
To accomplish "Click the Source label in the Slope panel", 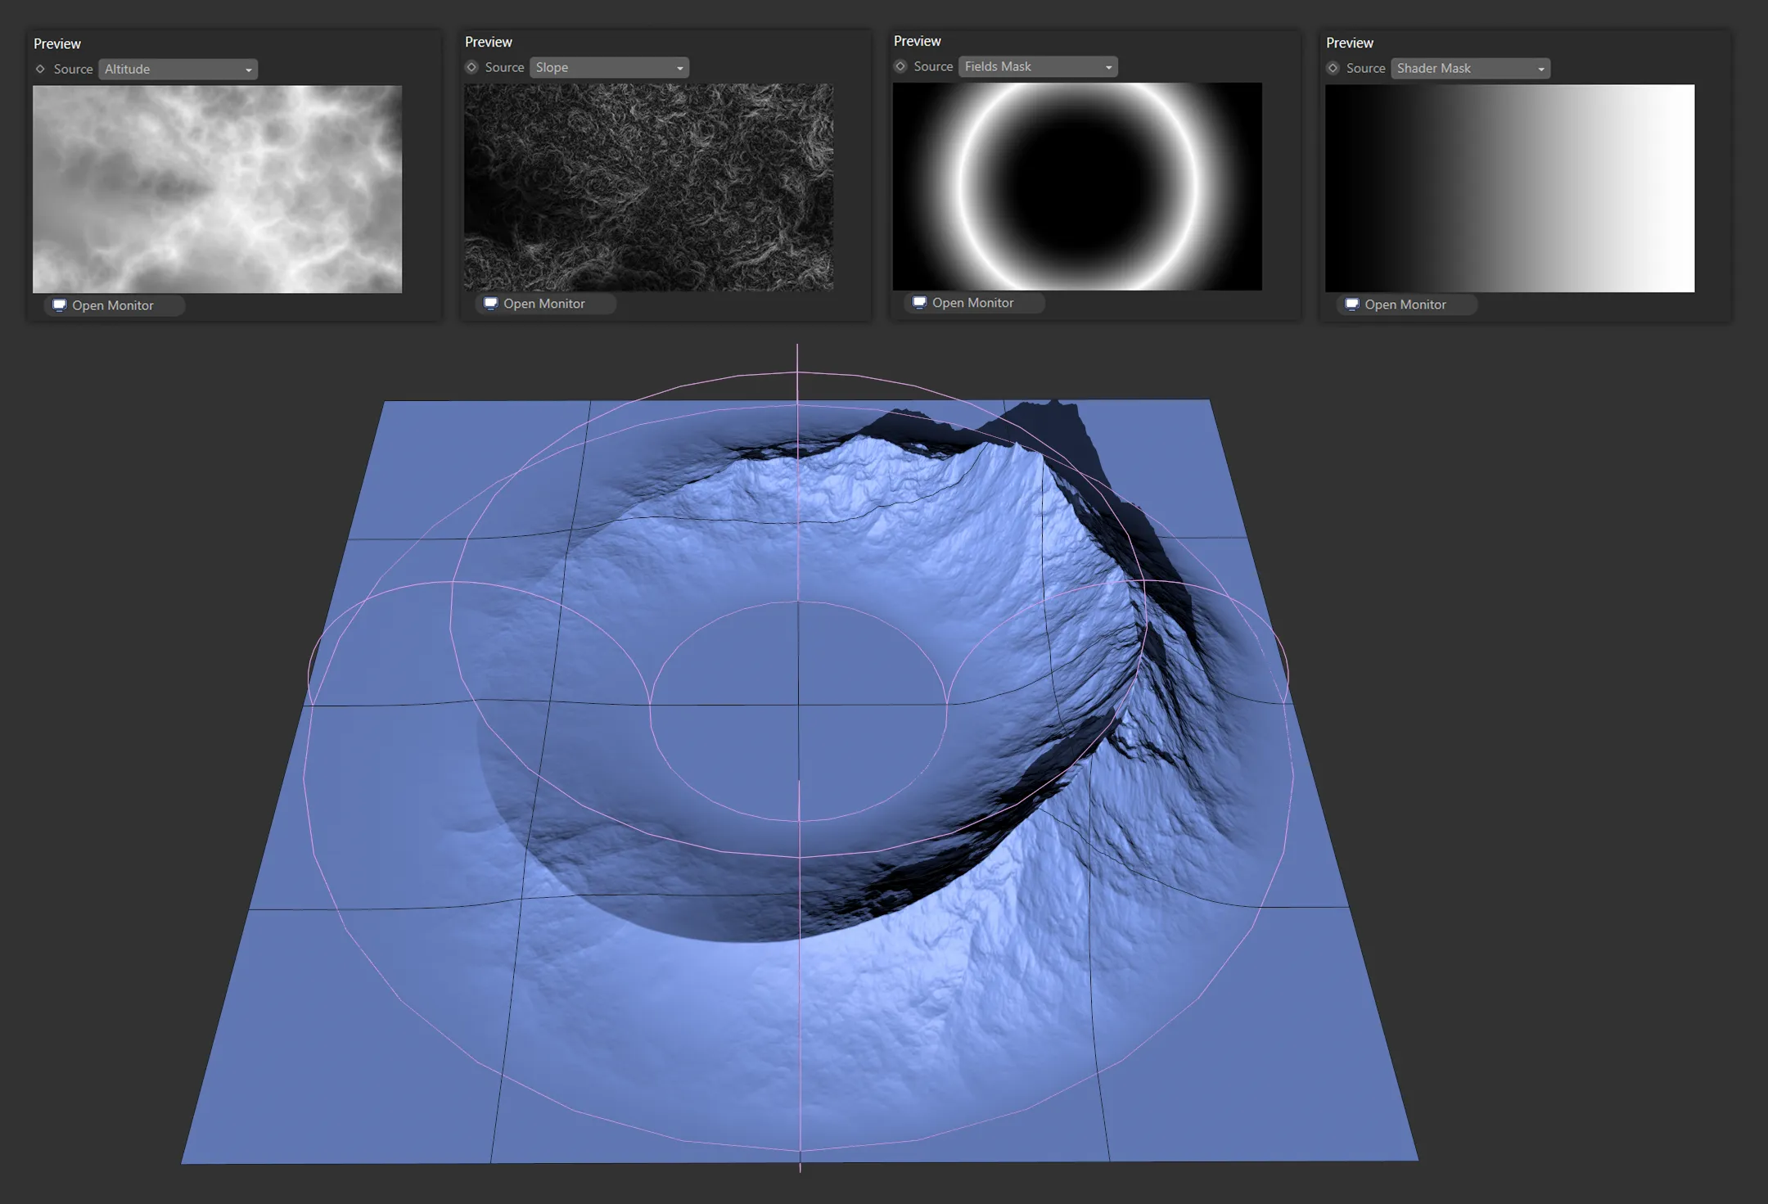I will 504,68.
